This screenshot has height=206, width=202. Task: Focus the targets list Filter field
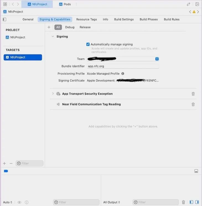pyautogui.click(x=29, y=163)
